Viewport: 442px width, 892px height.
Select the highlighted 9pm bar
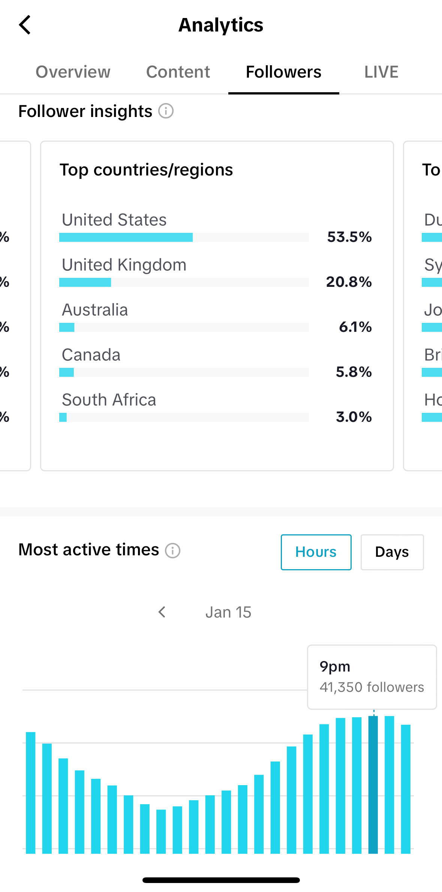click(x=373, y=784)
